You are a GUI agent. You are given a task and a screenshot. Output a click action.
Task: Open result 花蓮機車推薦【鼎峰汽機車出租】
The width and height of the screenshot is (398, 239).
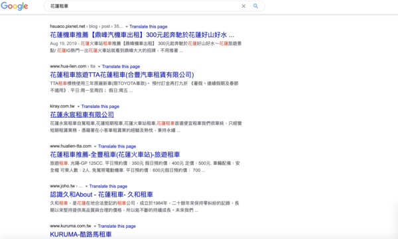(x=142, y=34)
